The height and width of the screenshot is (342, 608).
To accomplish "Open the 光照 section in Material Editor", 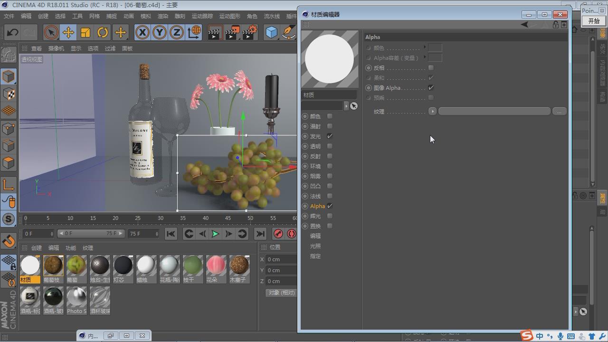I will pyautogui.click(x=315, y=246).
